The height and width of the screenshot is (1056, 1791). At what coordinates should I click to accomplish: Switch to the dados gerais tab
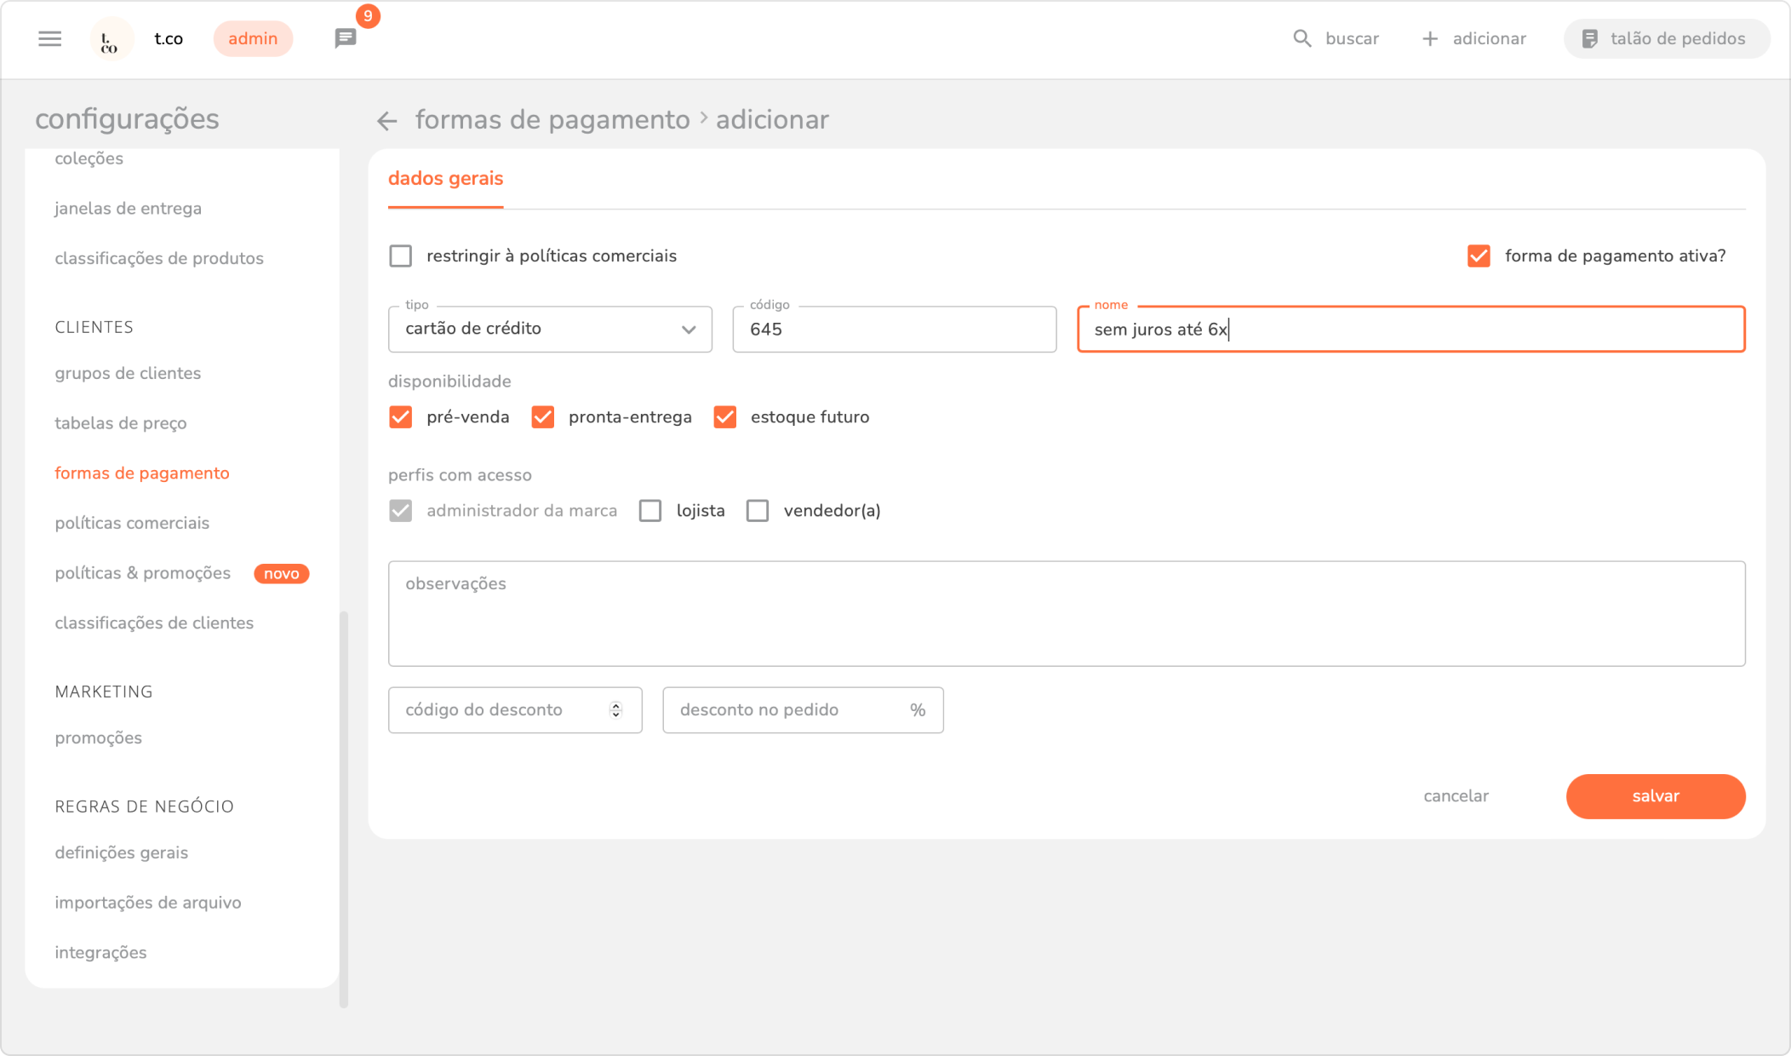(x=445, y=179)
